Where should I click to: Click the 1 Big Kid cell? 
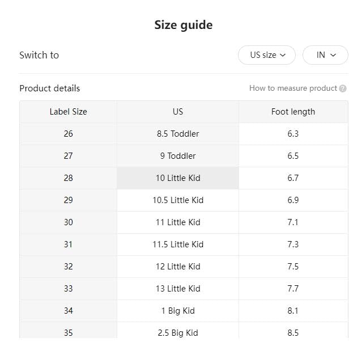(178, 311)
